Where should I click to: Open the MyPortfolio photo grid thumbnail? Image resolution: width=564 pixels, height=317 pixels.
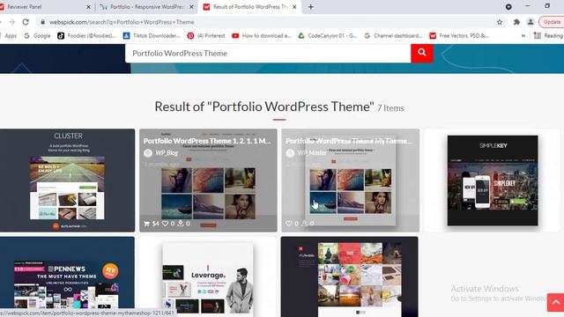click(x=349, y=276)
